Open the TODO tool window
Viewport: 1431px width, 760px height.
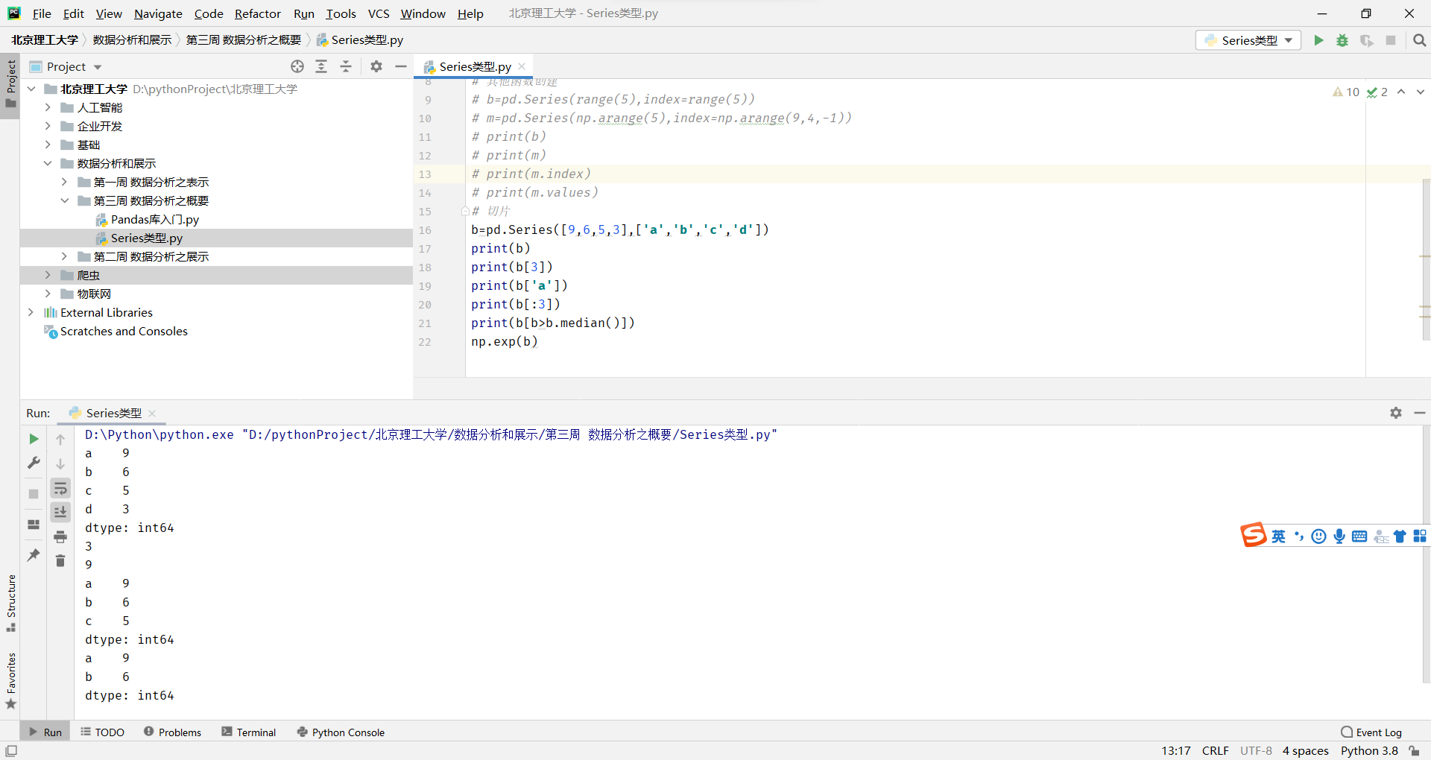pos(102,732)
